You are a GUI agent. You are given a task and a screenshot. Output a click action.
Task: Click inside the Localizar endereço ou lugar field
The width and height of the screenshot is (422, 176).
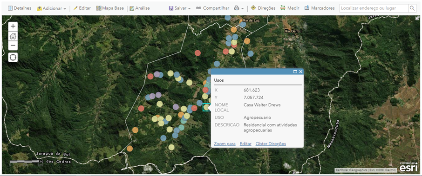coord(374,8)
